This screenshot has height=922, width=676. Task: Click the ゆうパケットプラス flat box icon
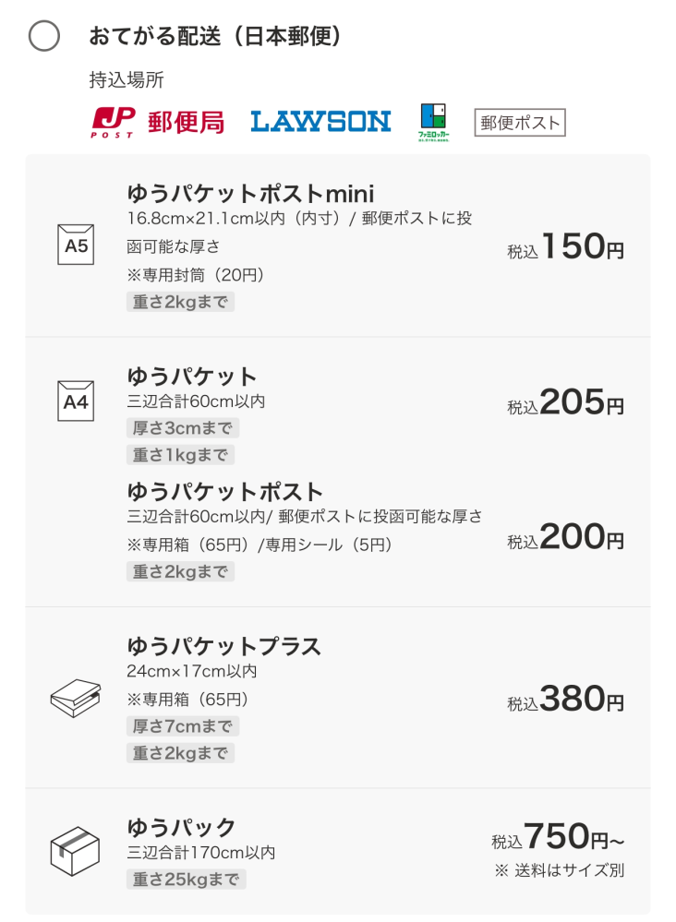pos(76,698)
